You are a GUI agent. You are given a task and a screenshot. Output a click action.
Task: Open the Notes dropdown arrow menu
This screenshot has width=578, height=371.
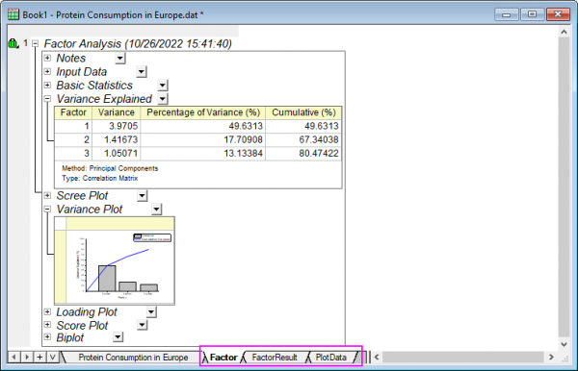tap(120, 58)
